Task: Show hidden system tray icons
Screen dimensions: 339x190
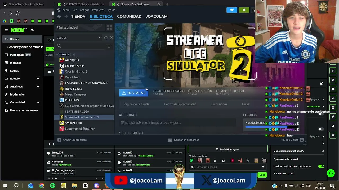Action: tap(281, 186)
